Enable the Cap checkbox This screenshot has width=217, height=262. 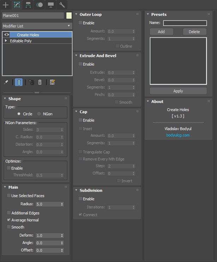tap(80, 120)
